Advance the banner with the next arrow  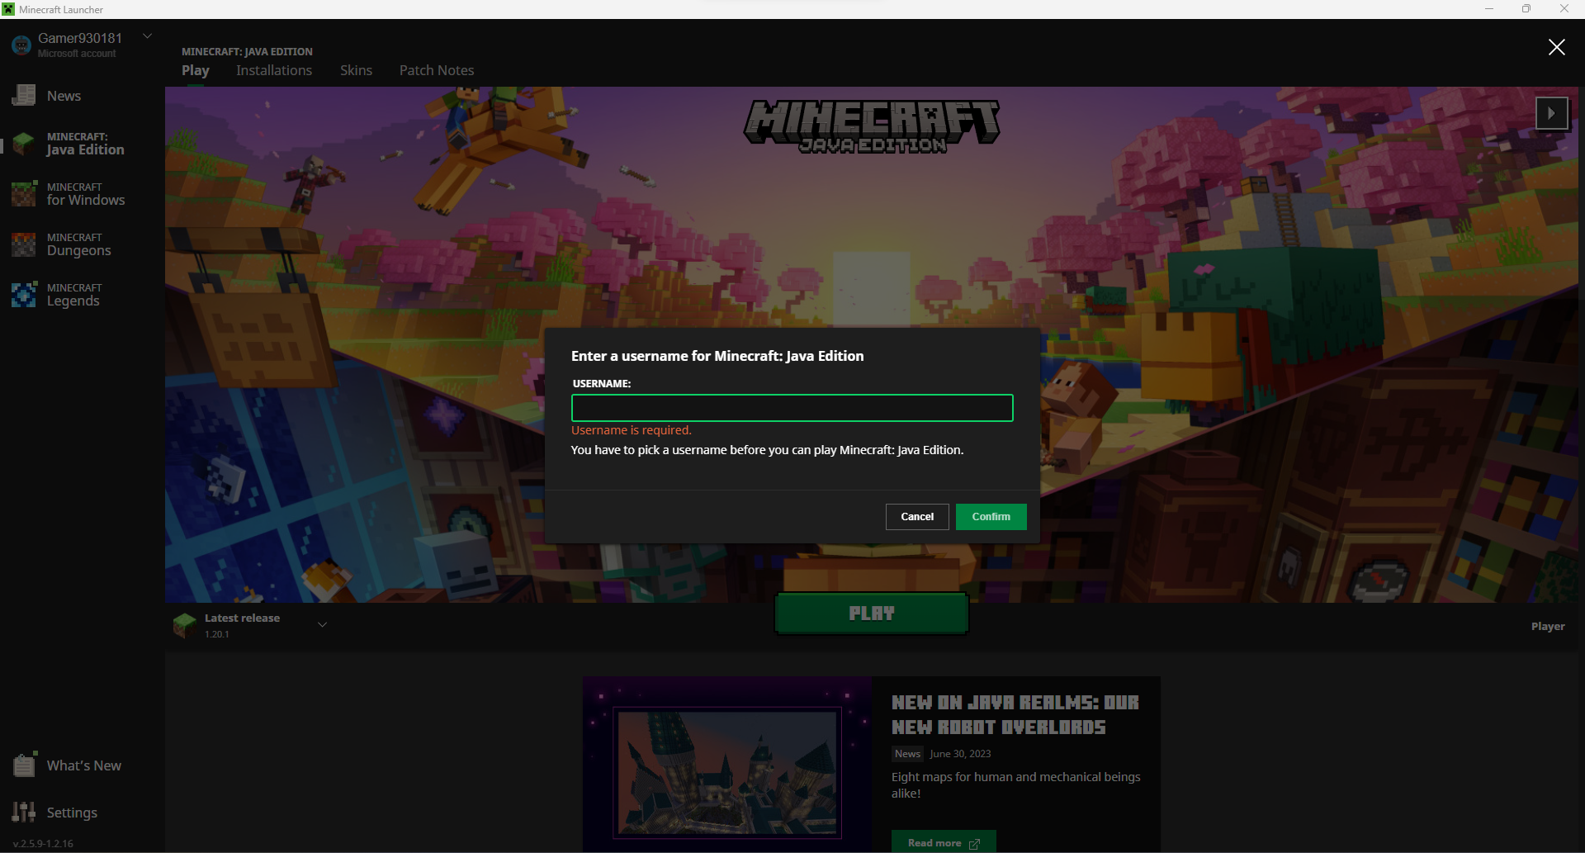coord(1552,113)
